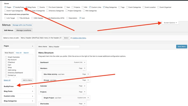Enable the Event Categories checkbox

point(127,7)
